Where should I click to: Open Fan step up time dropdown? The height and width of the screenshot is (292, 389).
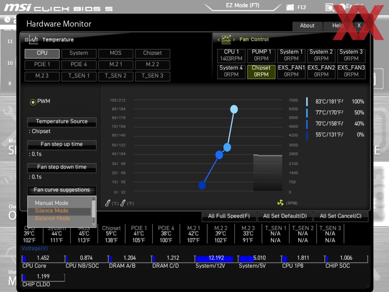click(62, 145)
